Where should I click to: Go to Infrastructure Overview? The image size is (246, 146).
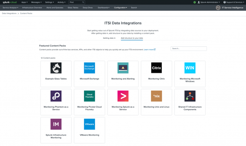[x=32, y=8]
